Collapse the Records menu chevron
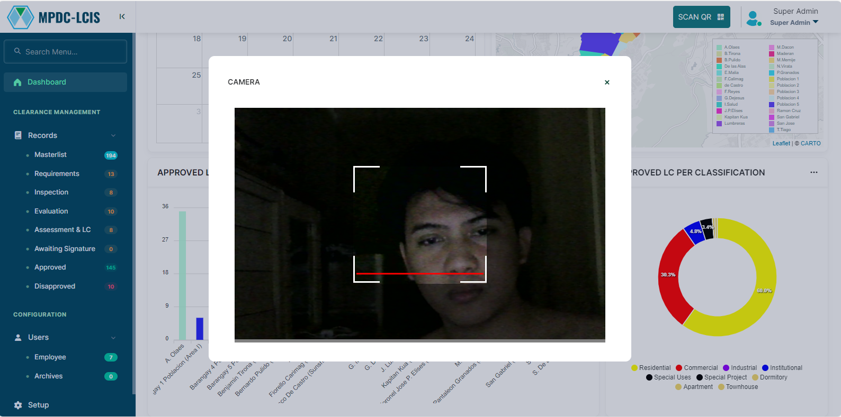The height and width of the screenshot is (417, 841). [113, 136]
